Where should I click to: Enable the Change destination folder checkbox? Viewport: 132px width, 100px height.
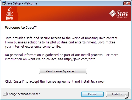(x=5, y=94)
